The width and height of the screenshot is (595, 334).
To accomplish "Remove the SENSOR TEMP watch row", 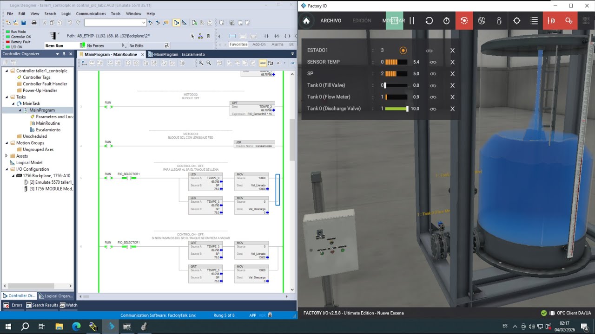I will click(x=452, y=62).
